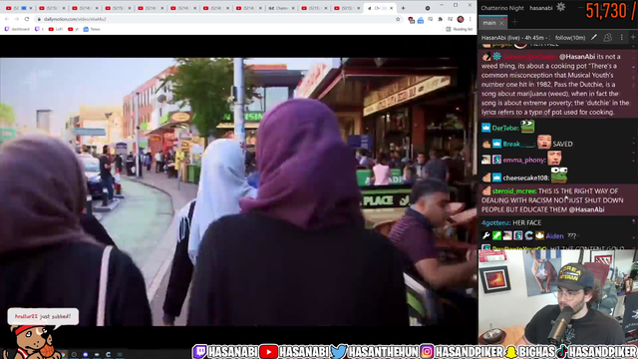Close the main chat tab
This screenshot has height=359, width=638.
(x=501, y=23)
